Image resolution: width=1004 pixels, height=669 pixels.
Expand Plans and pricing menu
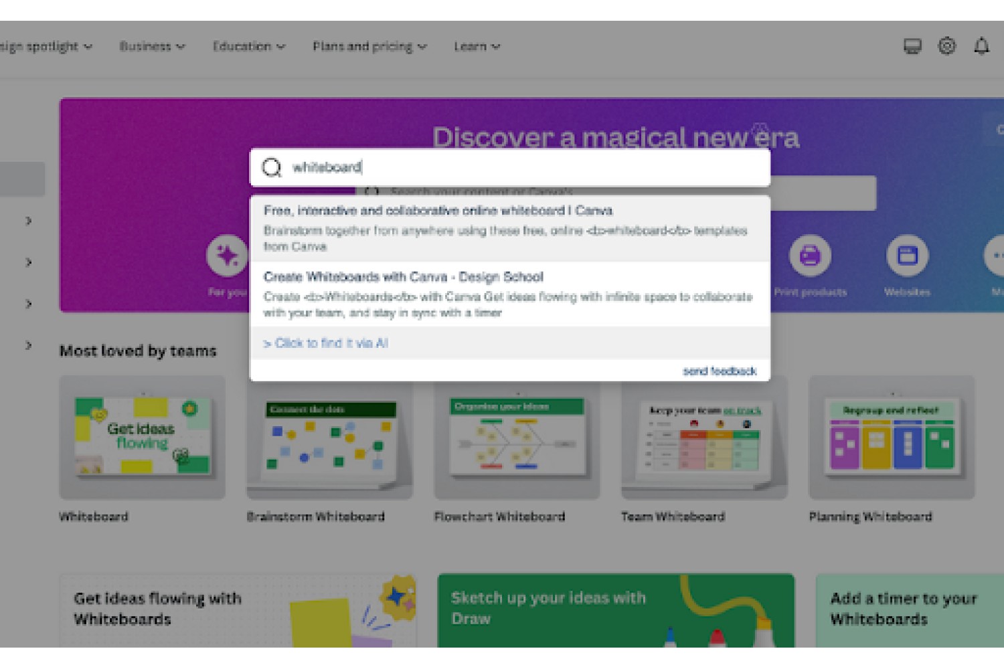click(369, 46)
